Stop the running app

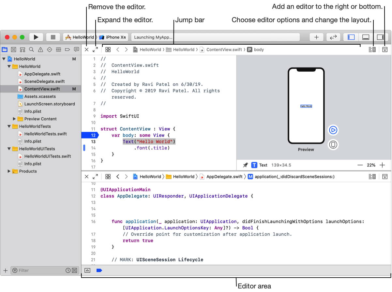tap(53, 37)
